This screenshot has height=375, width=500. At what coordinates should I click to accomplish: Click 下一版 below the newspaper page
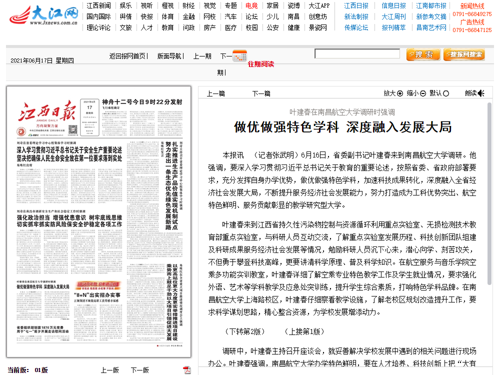click(140, 370)
